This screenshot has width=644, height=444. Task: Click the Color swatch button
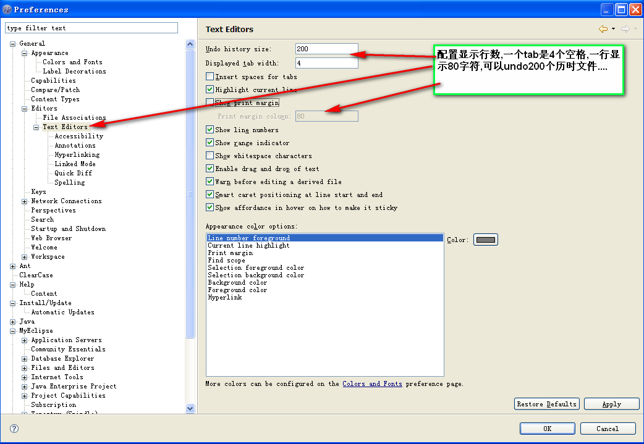point(485,240)
